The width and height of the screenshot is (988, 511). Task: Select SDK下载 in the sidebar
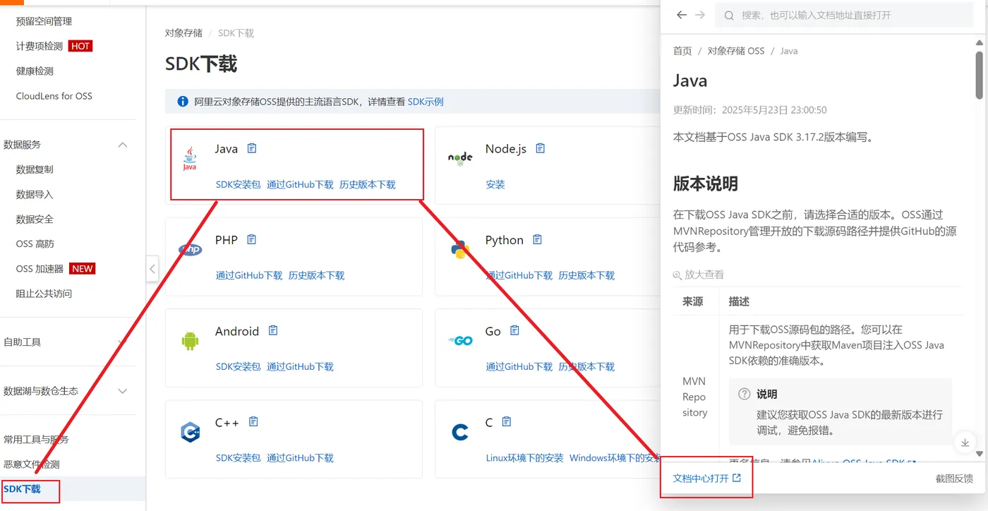[22, 489]
